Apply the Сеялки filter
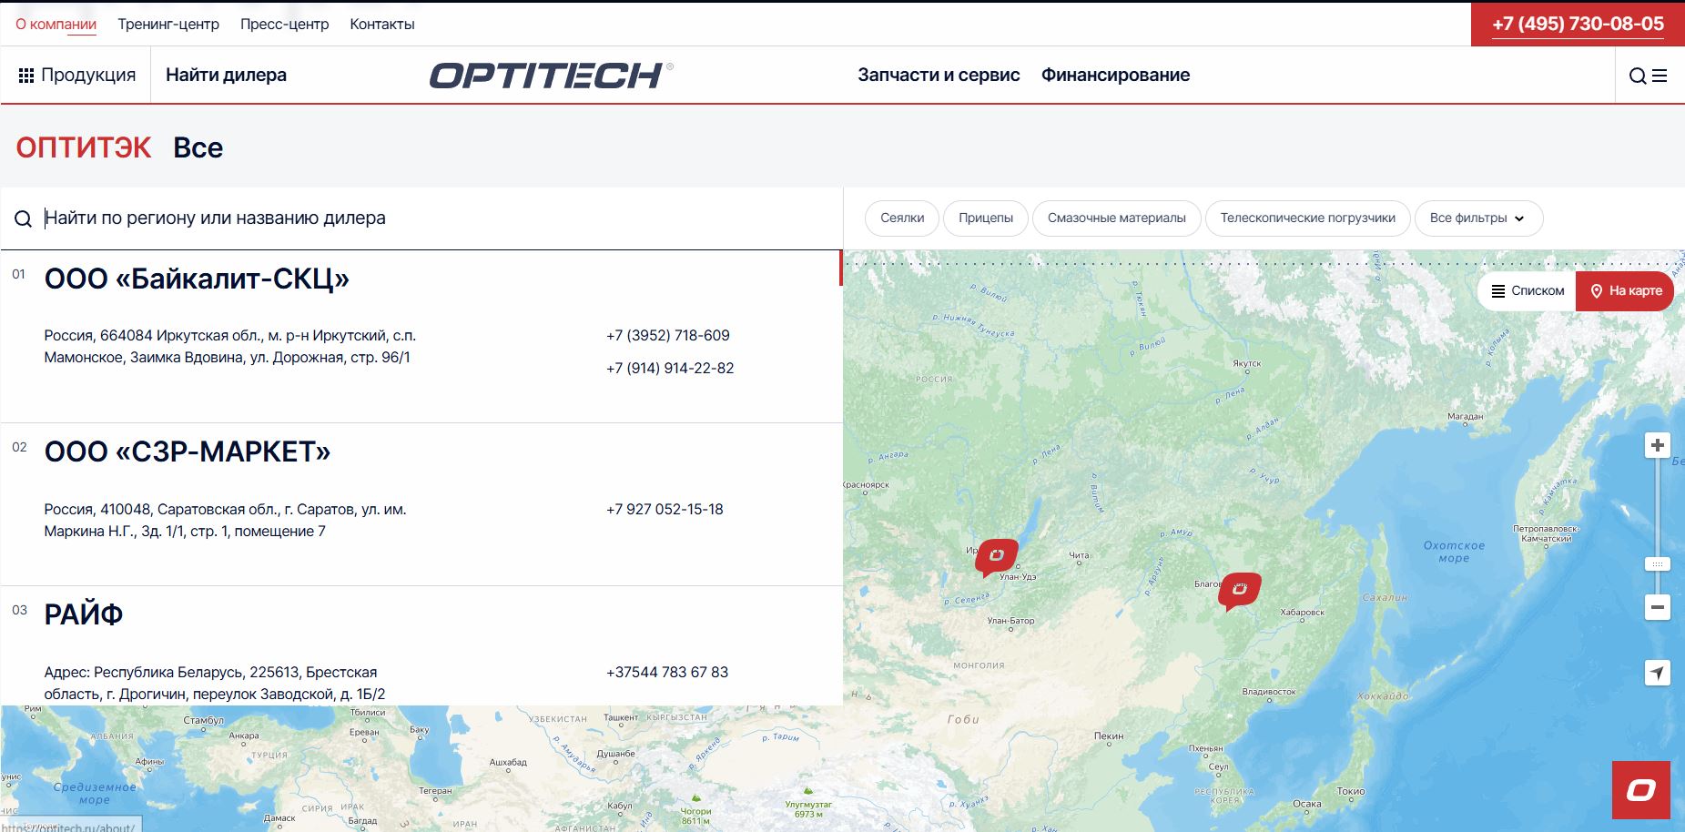 point(902,218)
